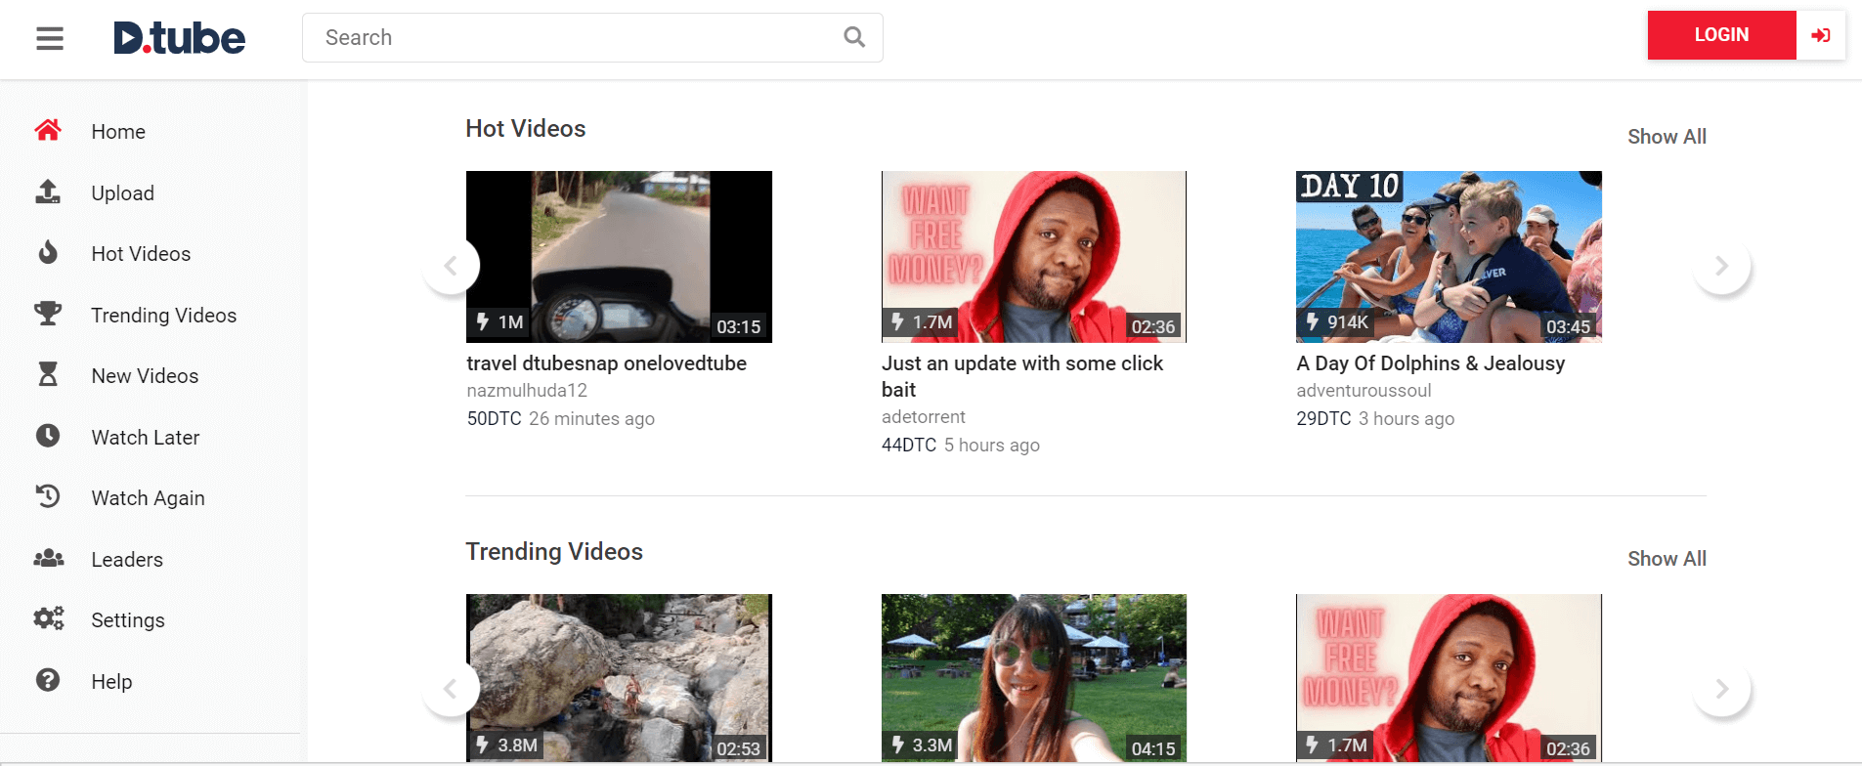The image size is (1862, 766).
Task: Click the Trending Videos trophy icon
Action: coord(48,314)
